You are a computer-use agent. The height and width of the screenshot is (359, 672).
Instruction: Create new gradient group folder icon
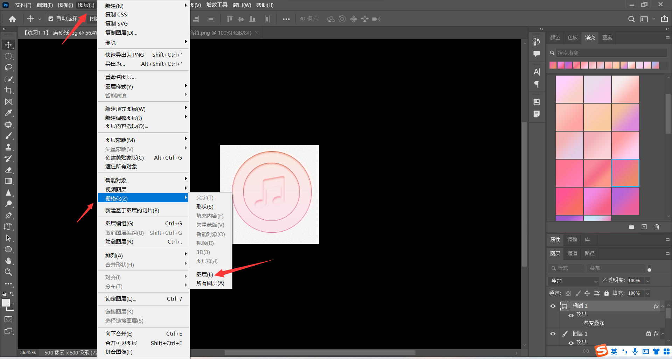click(631, 227)
